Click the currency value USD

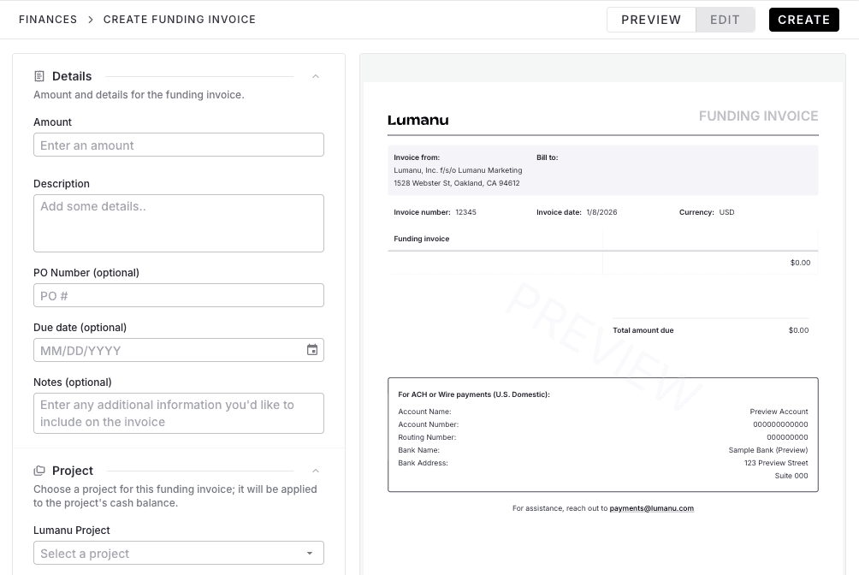click(x=726, y=212)
